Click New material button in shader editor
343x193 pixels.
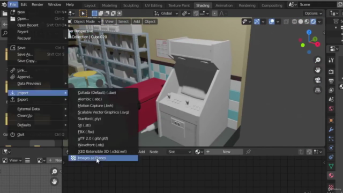pos(226,152)
